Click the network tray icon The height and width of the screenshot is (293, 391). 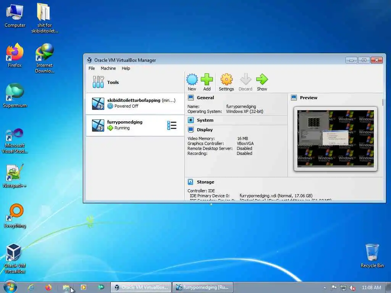coord(343,288)
